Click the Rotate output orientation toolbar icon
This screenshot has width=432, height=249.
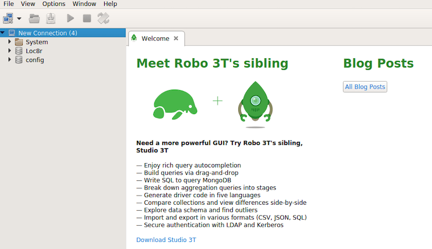(x=103, y=18)
